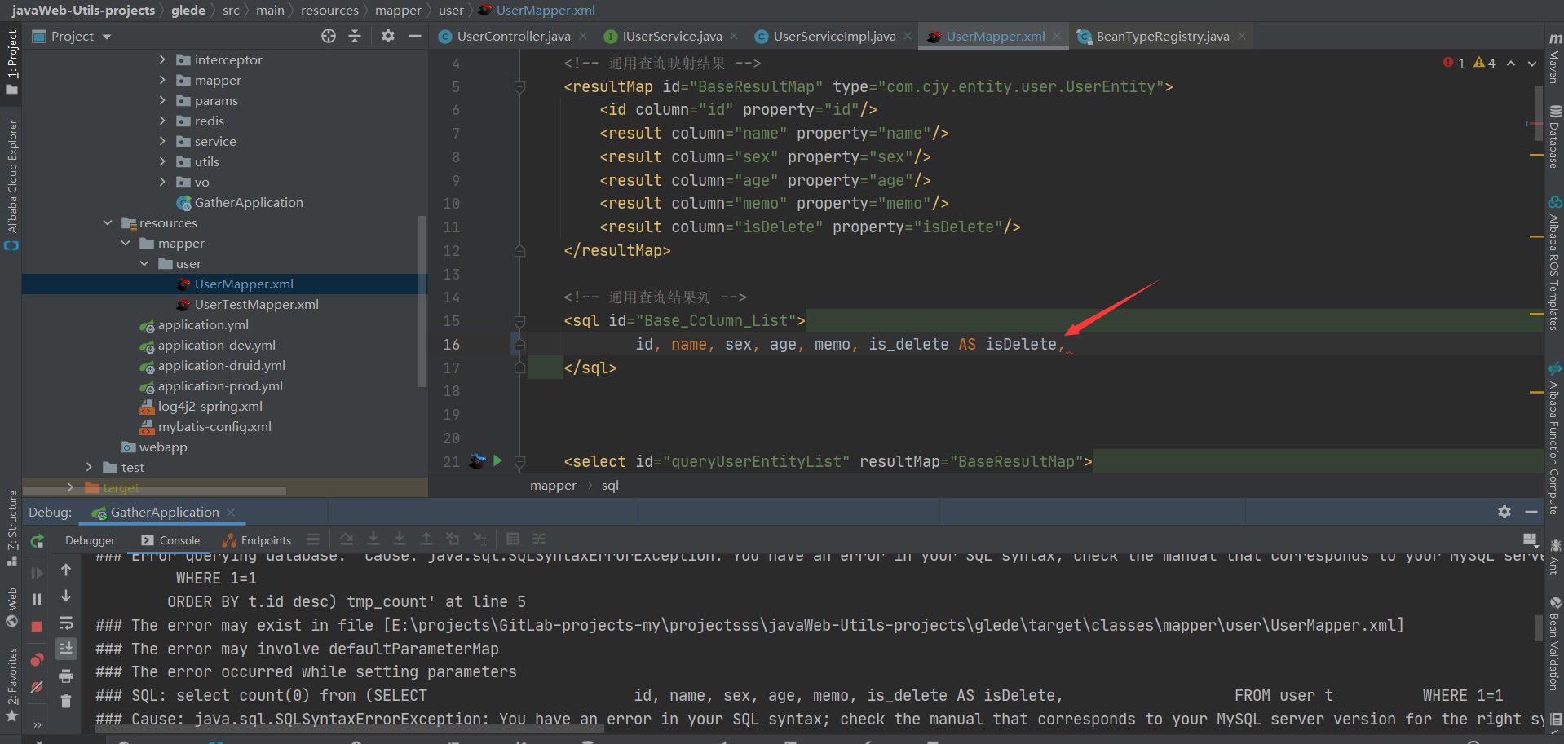View breakpoints with red circles icon
Viewport: 1564px width, 744px height.
37,659
